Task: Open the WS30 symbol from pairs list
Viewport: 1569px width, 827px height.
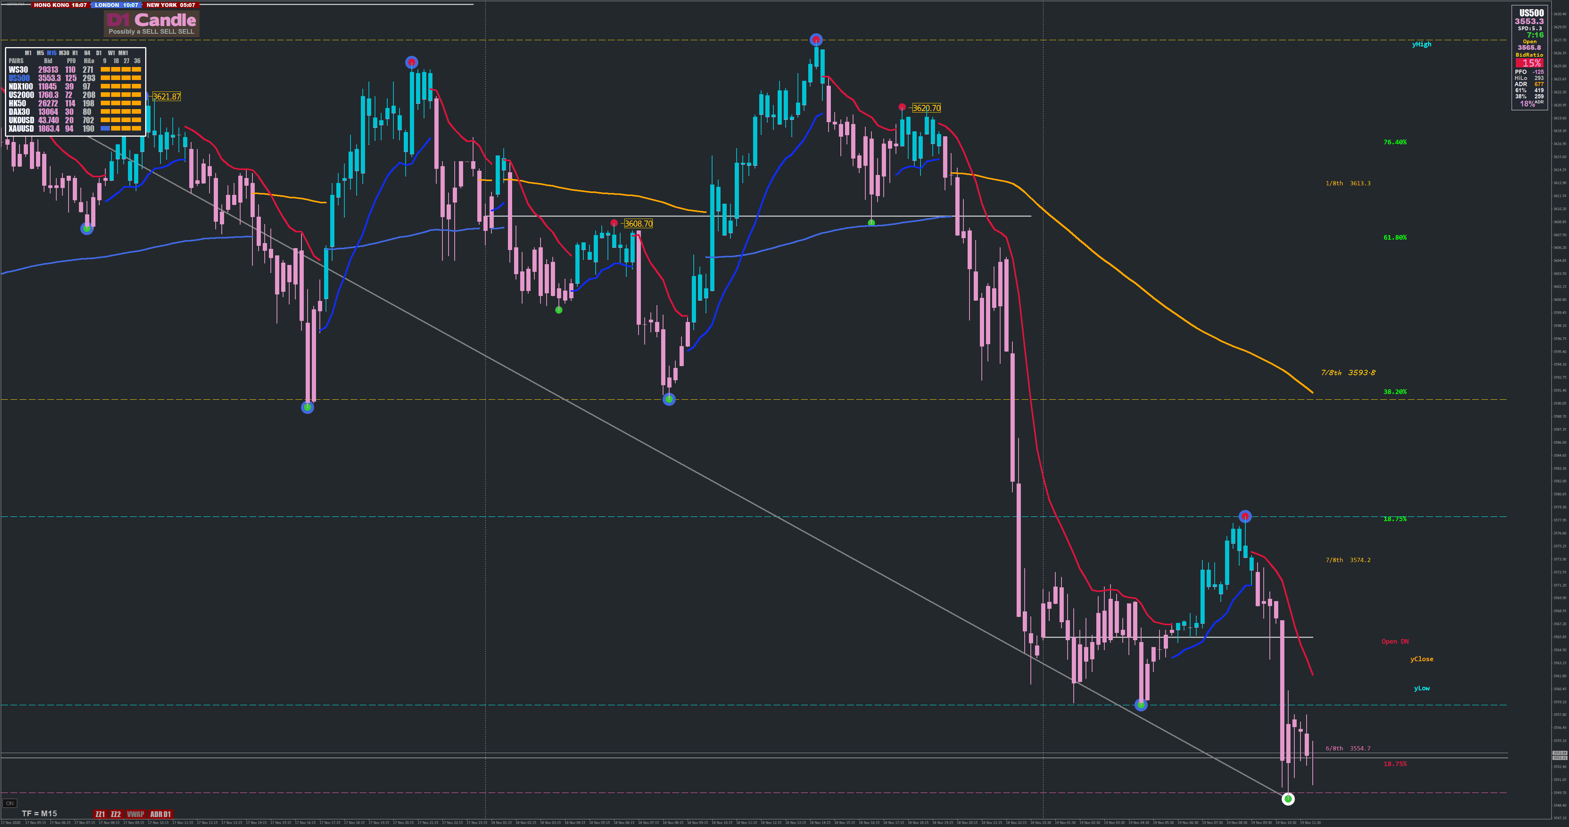Action: tap(18, 70)
